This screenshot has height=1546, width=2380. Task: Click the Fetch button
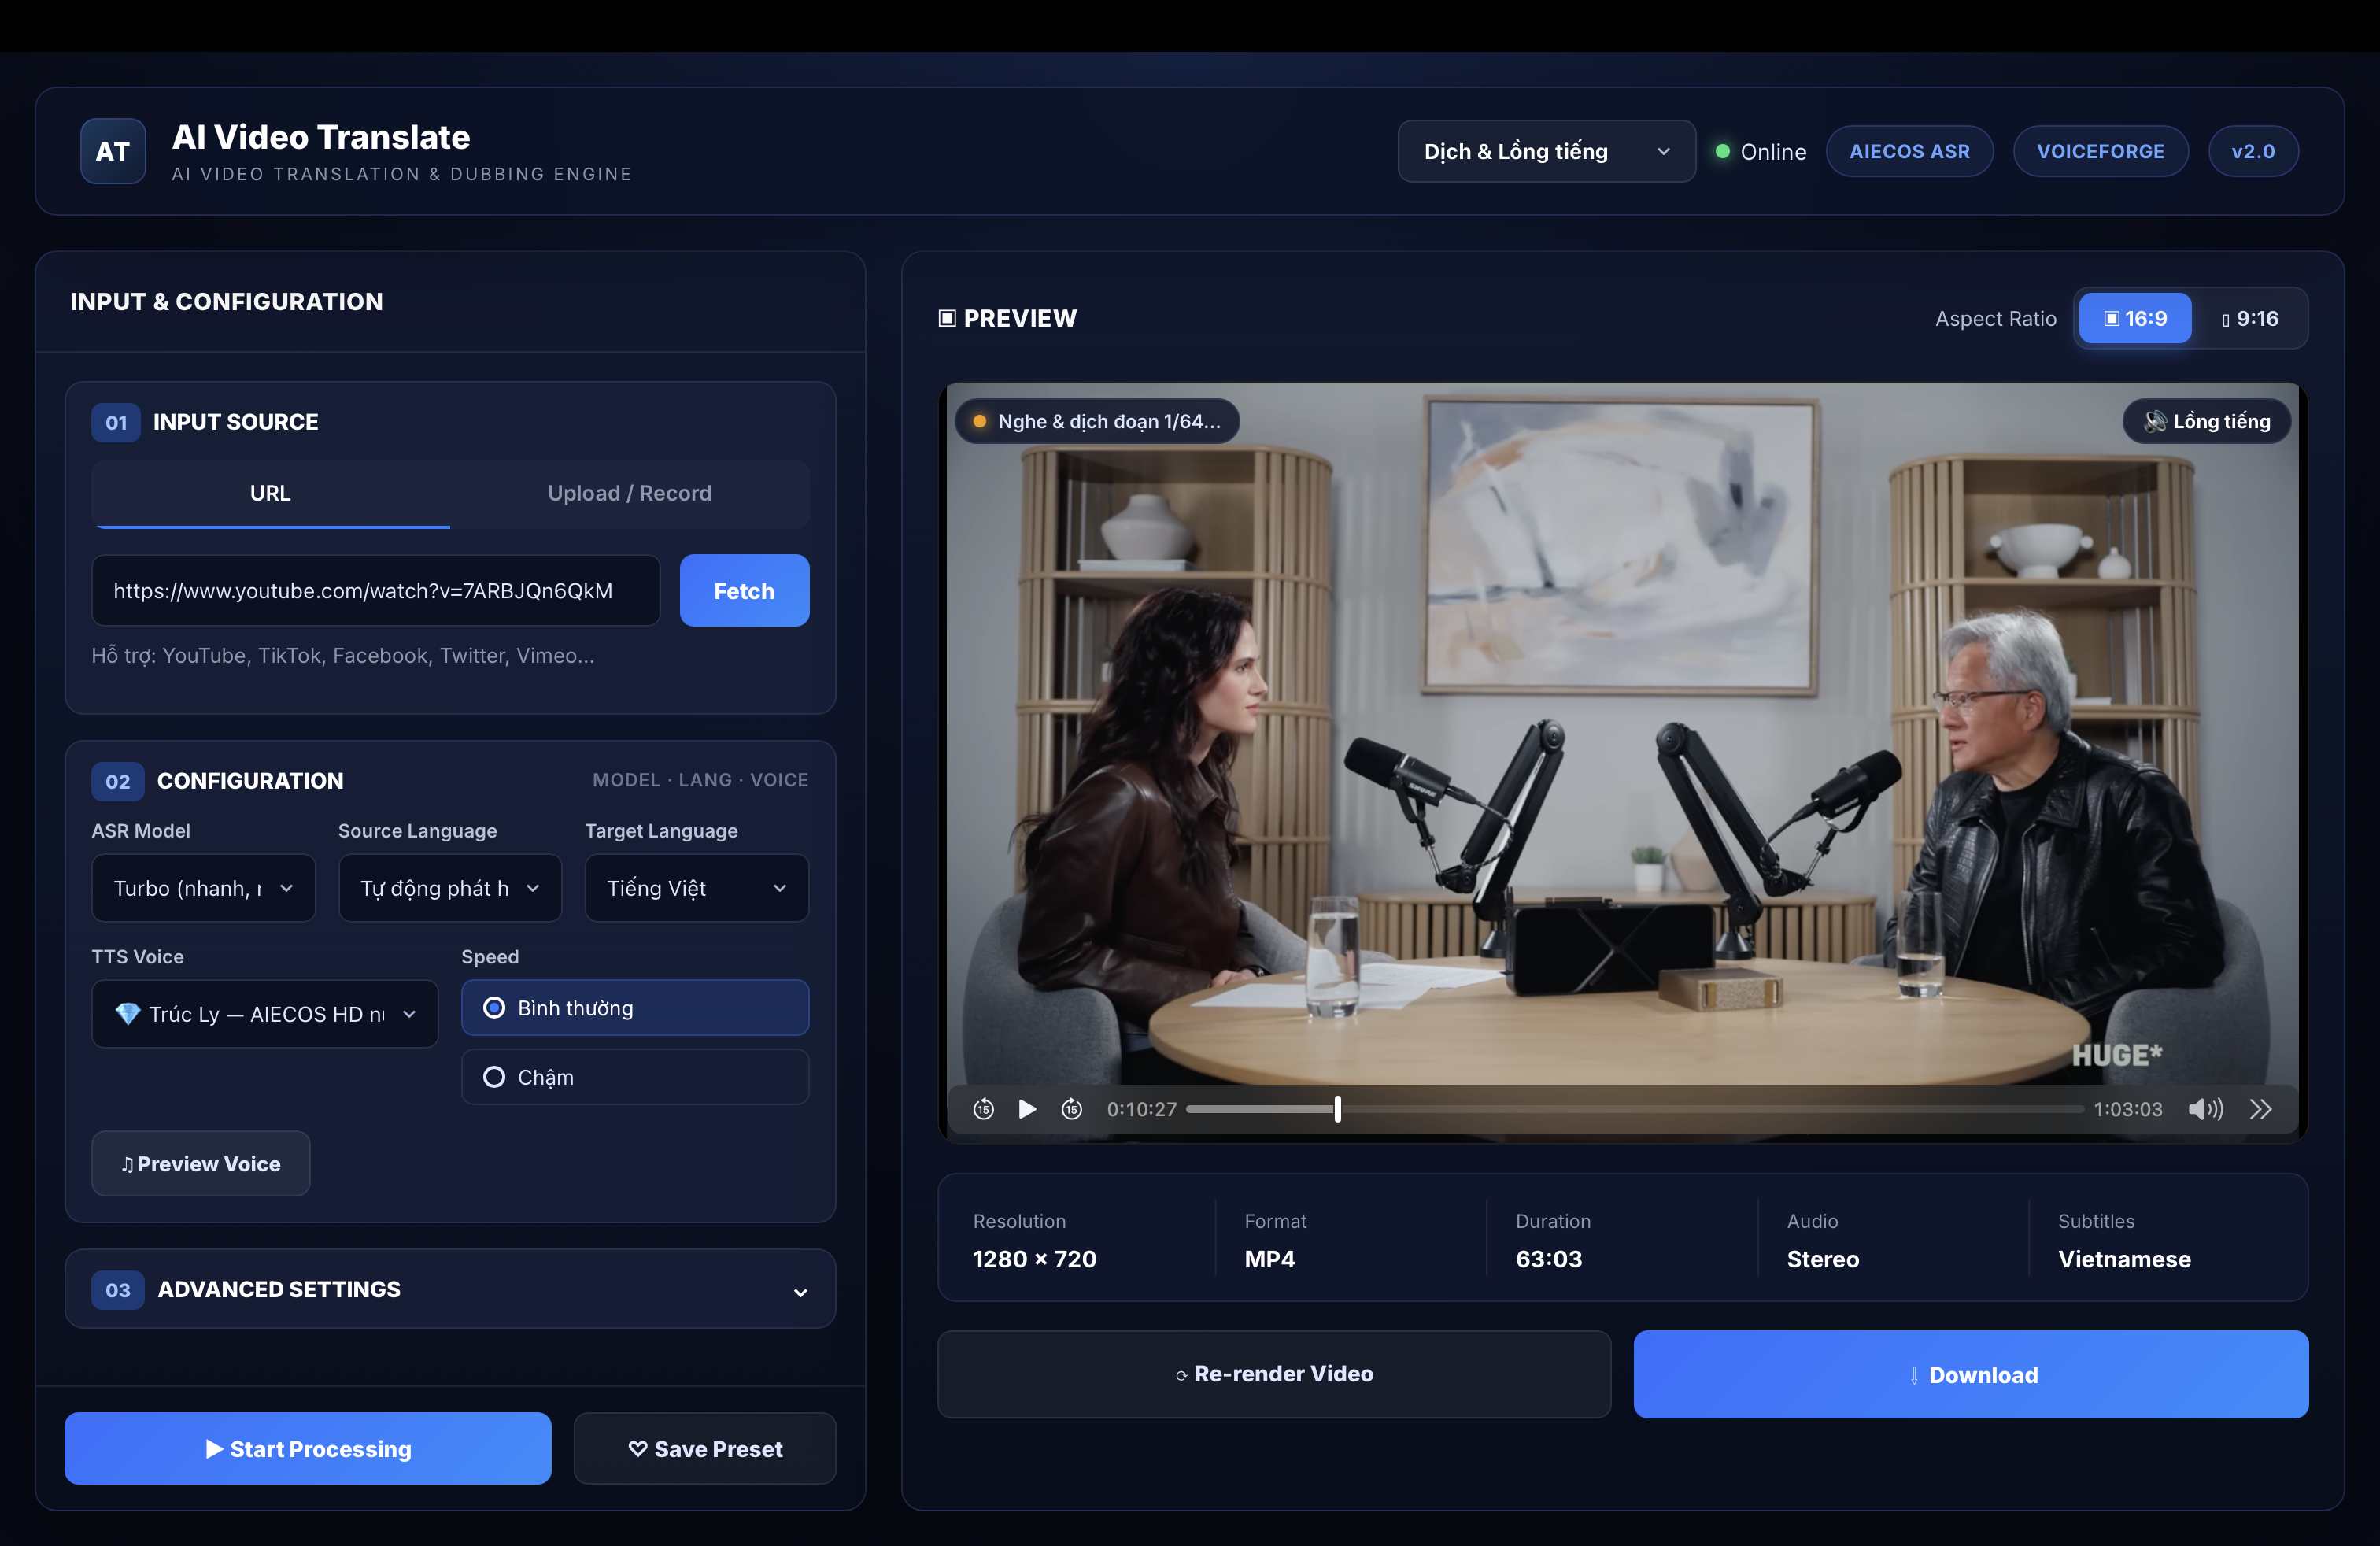point(744,590)
